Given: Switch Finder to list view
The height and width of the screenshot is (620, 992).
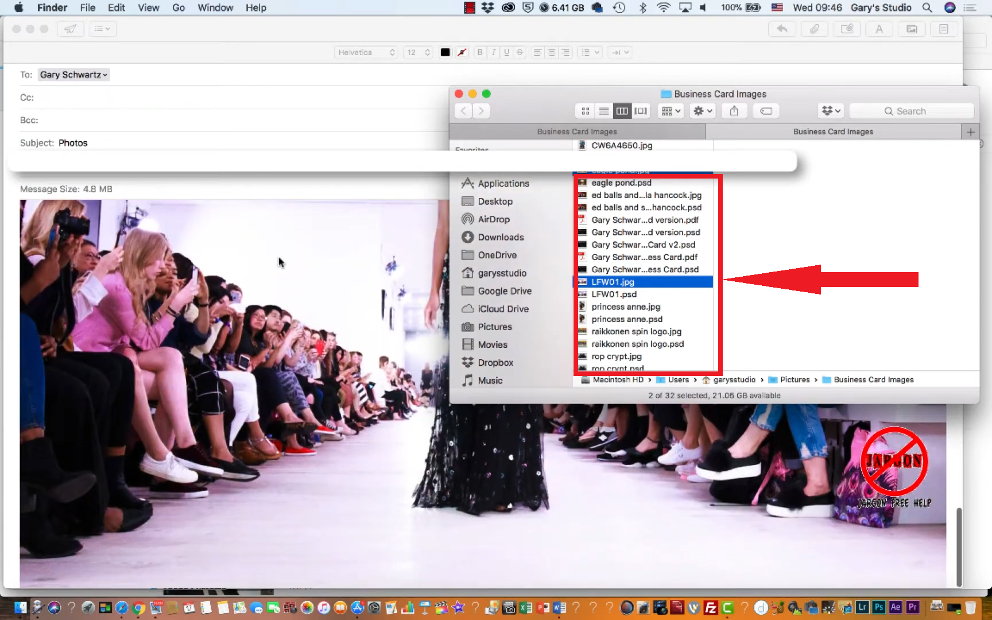Looking at the screenshot, I should [603, 111].
